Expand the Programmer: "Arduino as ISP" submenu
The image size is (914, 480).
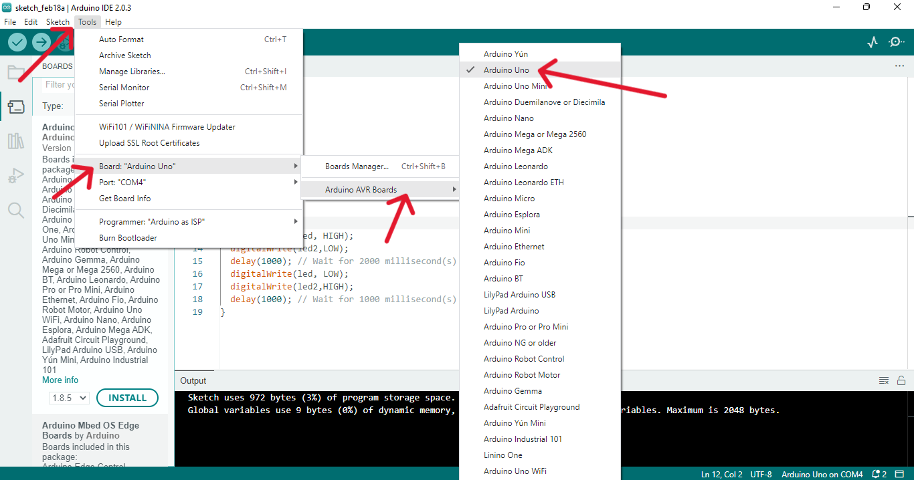pyautogui.click(x=189, y=222)
